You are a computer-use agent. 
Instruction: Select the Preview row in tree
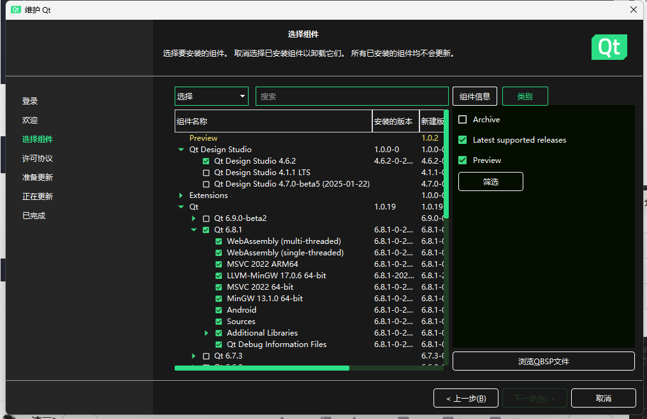[203, 138]
